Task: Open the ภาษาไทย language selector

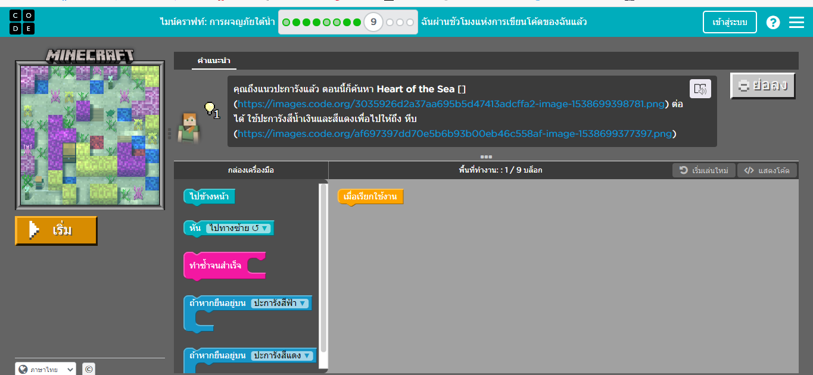Action: tap(46, 369)
